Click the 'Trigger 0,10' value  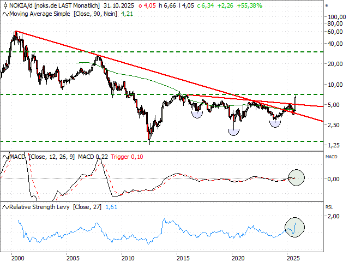[127, 157]
